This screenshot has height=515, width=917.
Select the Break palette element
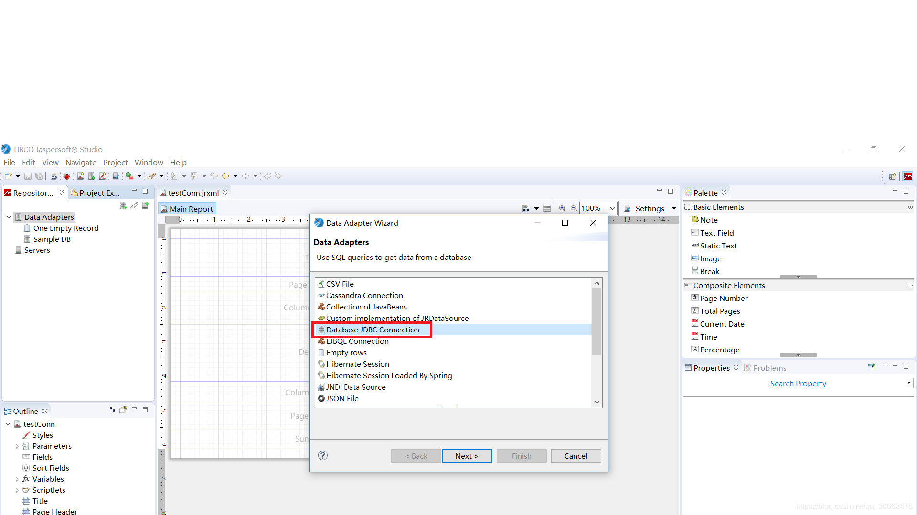tap(705, 271)
